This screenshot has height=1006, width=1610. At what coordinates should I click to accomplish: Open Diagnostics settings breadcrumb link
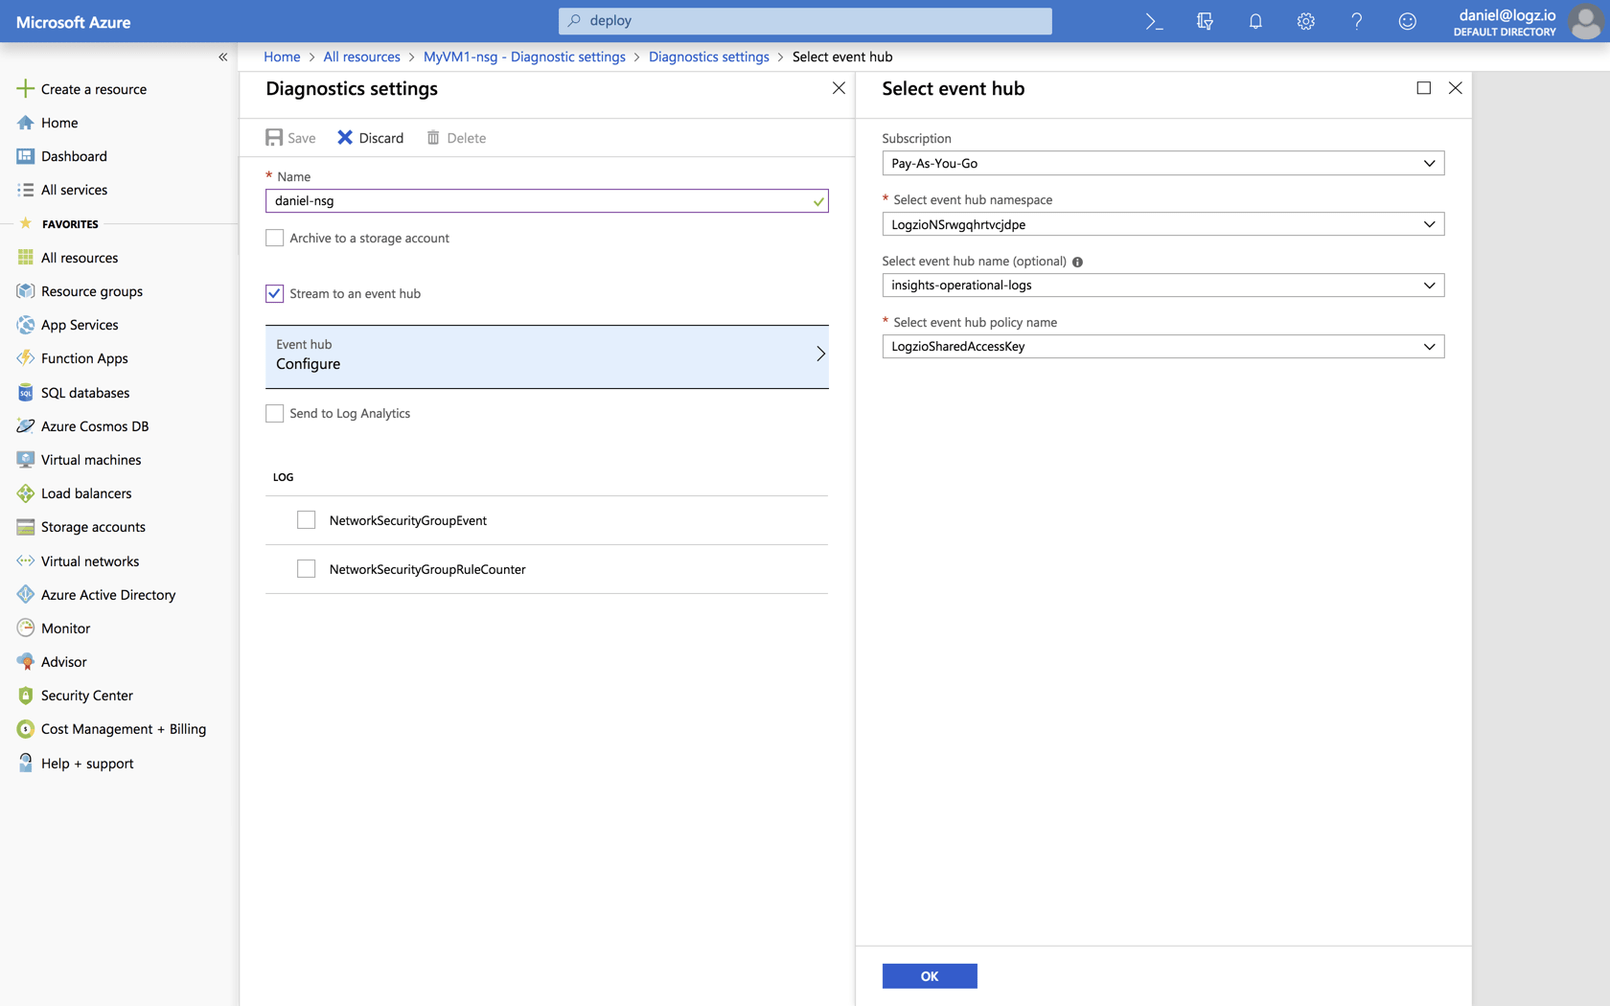709,57
